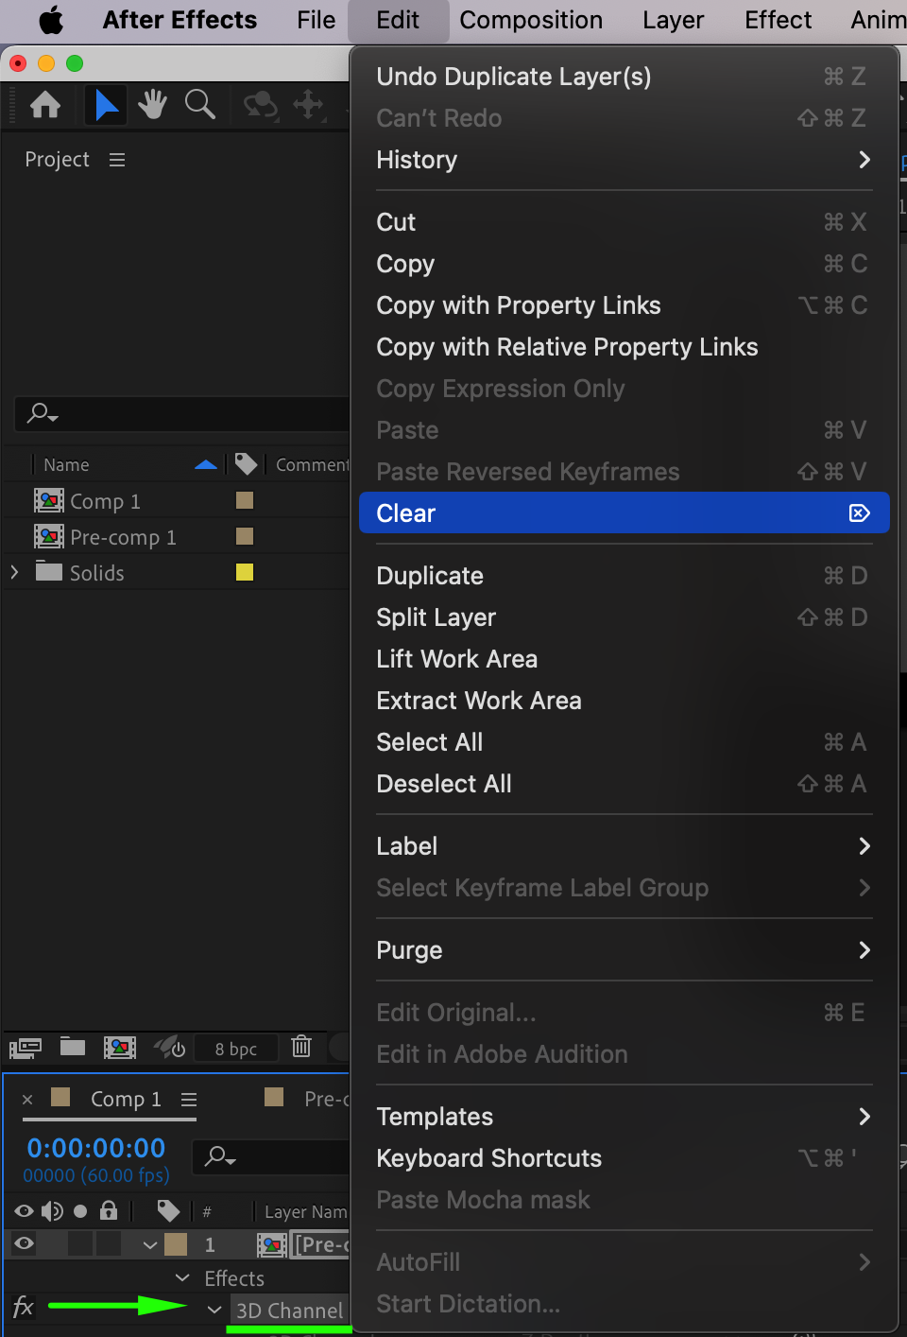Screen dimensions: 907x1337
Task: Toggle the Name column sort arrow
Action: 206,464
